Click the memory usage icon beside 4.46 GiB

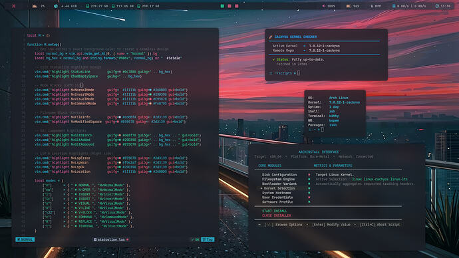pyautogui.click(x=56, y=6)
